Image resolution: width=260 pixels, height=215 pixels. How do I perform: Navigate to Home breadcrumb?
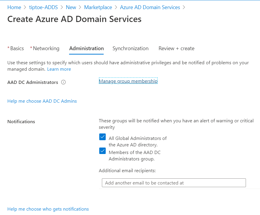(x=14, y=7)
